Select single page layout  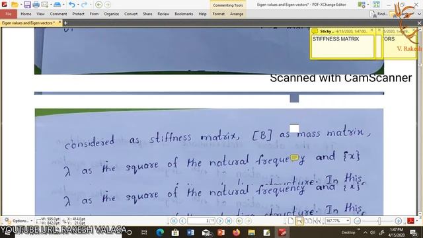click(291, 221)
